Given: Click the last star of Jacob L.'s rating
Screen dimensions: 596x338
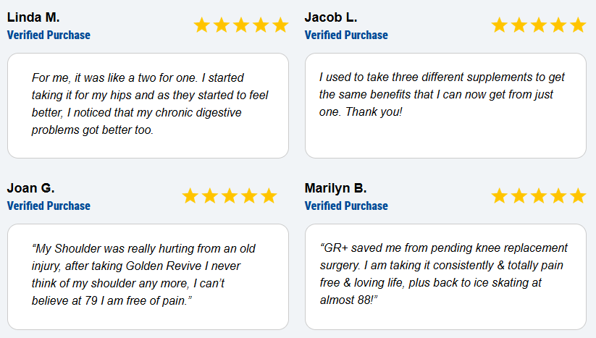Looking at the screenshot, I should (x=578, y=25).
